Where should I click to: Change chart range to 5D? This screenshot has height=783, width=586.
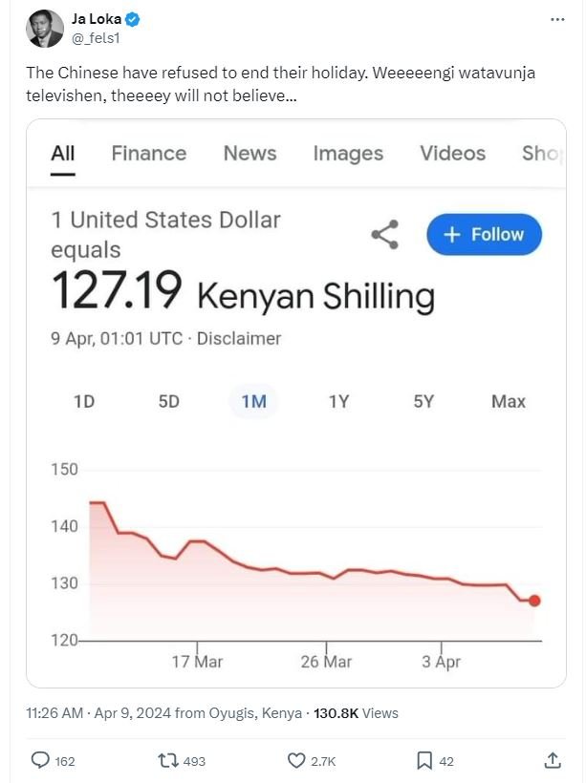(x=167, y=402)
